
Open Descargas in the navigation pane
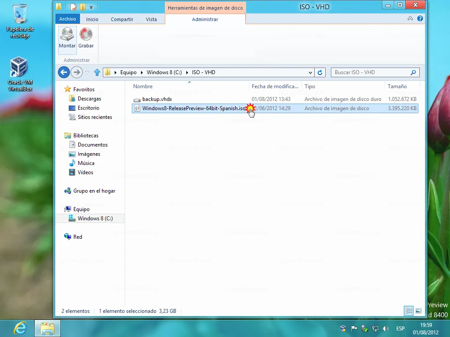[x=89, y=99]
